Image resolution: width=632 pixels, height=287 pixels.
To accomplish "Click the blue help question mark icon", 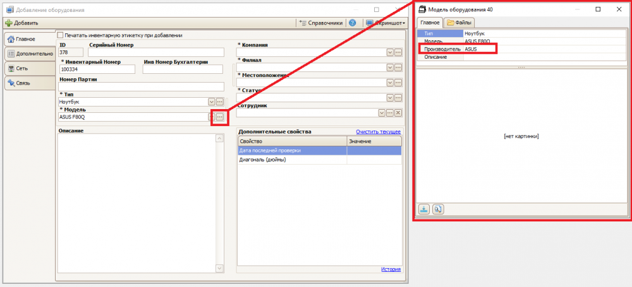I will [x=352, y=23].
